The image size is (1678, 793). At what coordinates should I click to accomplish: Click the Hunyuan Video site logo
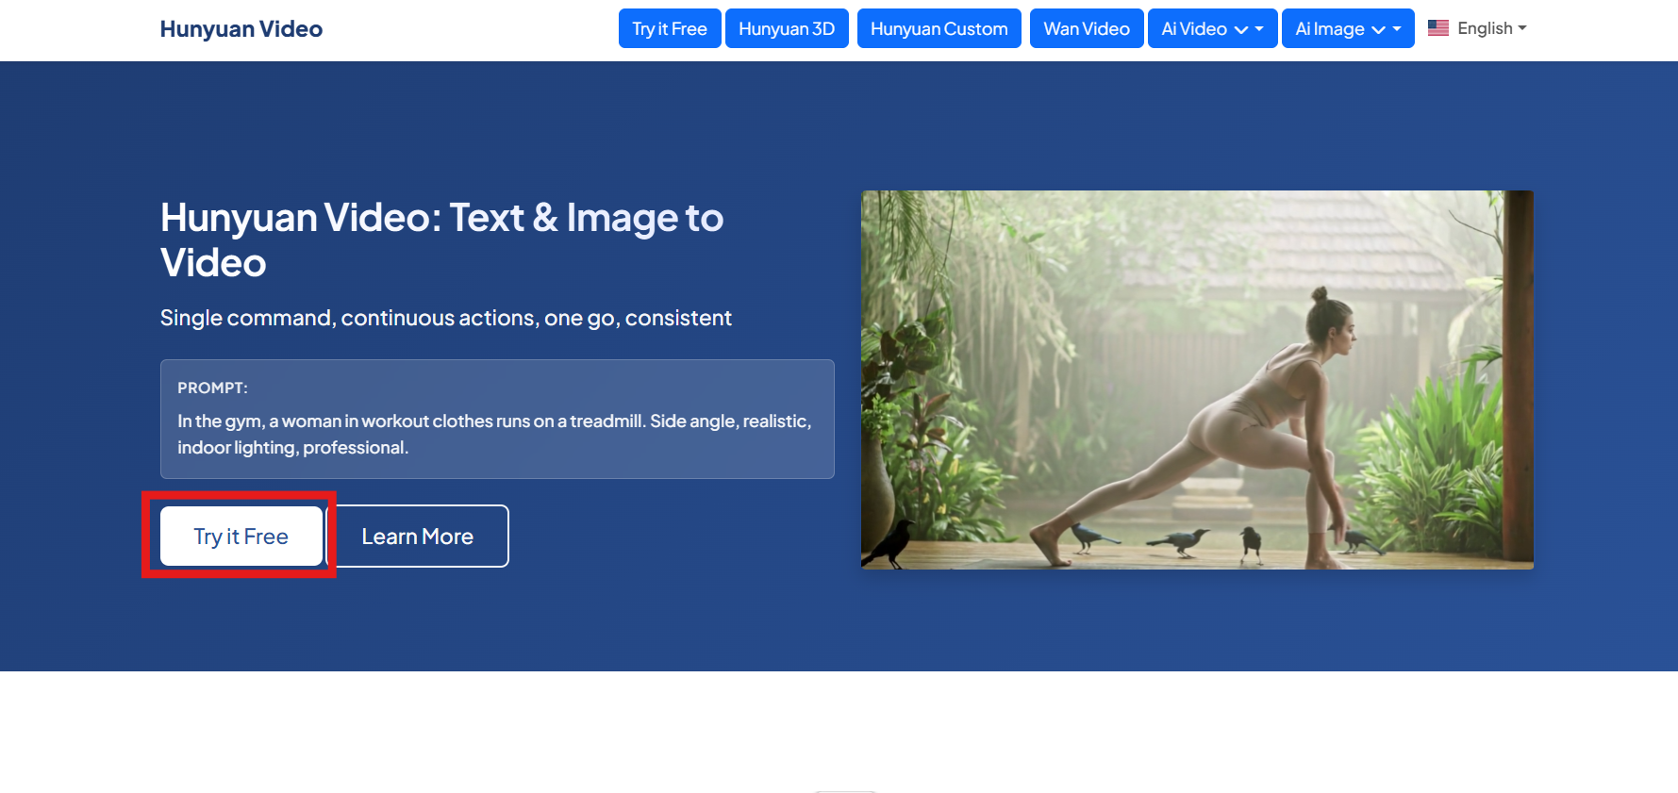(x=241, y=29)
